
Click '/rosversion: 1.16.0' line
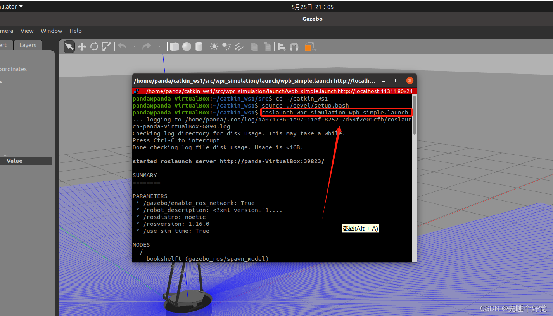(173, 224)
